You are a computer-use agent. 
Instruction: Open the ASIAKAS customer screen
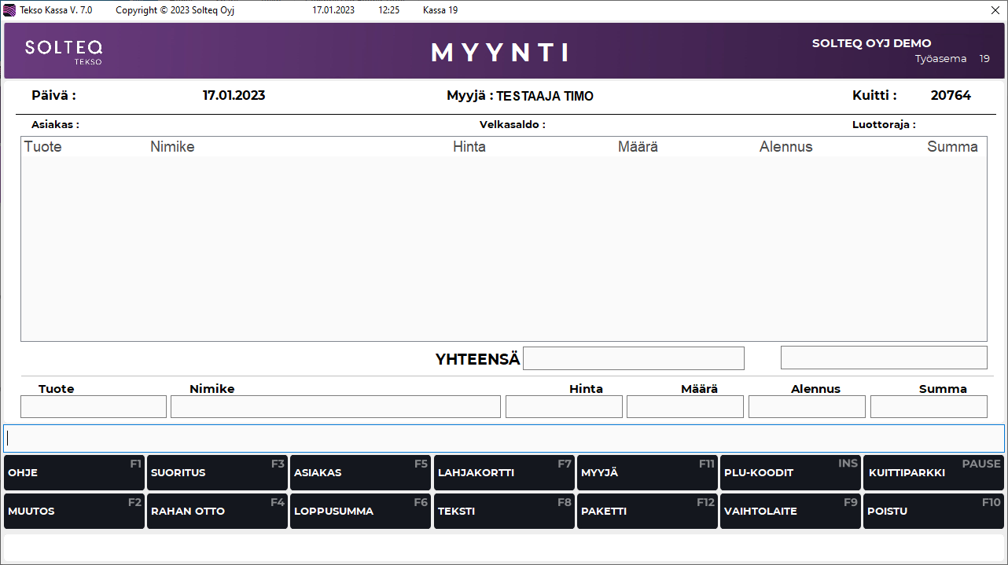coord(360,472)
